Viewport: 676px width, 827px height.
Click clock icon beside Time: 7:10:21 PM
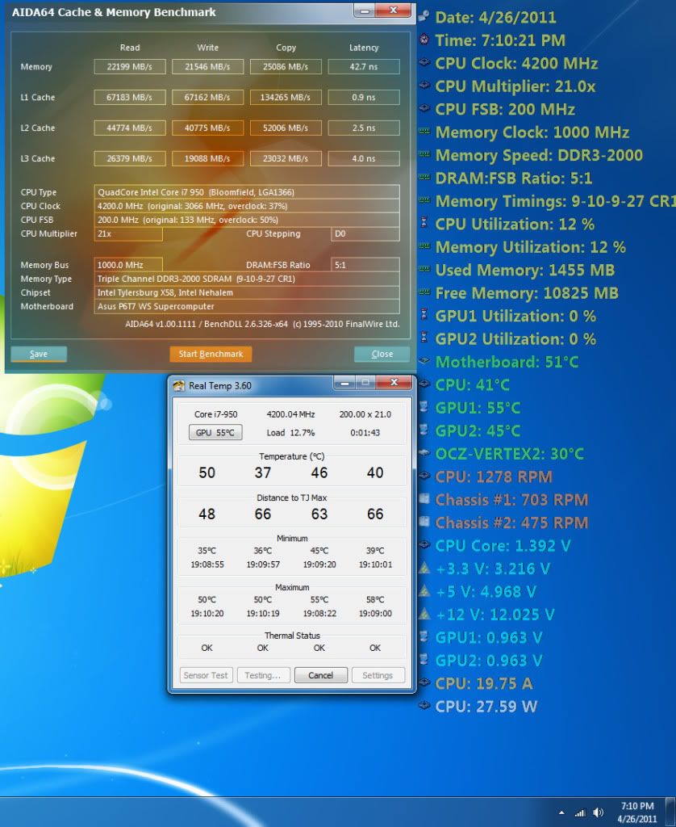tap(424, 40)
